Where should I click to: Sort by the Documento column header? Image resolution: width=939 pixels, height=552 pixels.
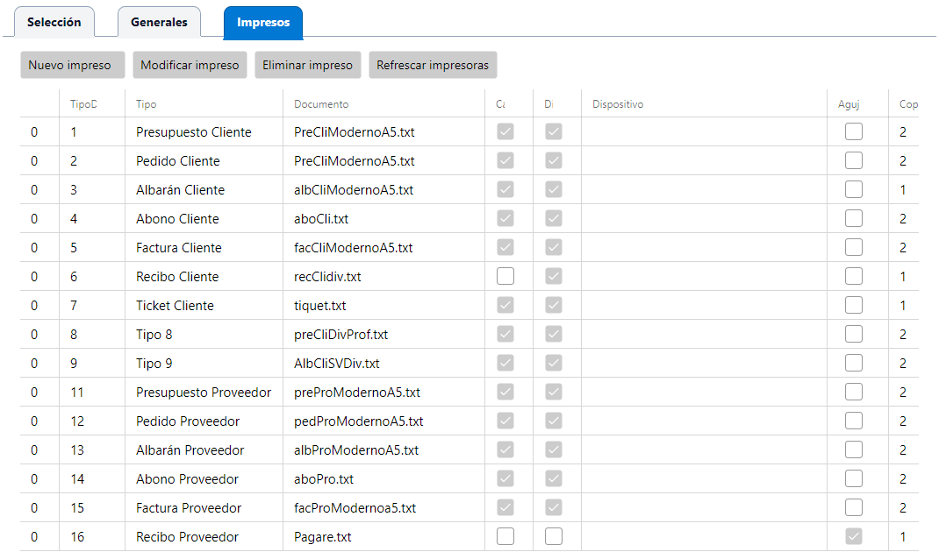coord(383,104)
